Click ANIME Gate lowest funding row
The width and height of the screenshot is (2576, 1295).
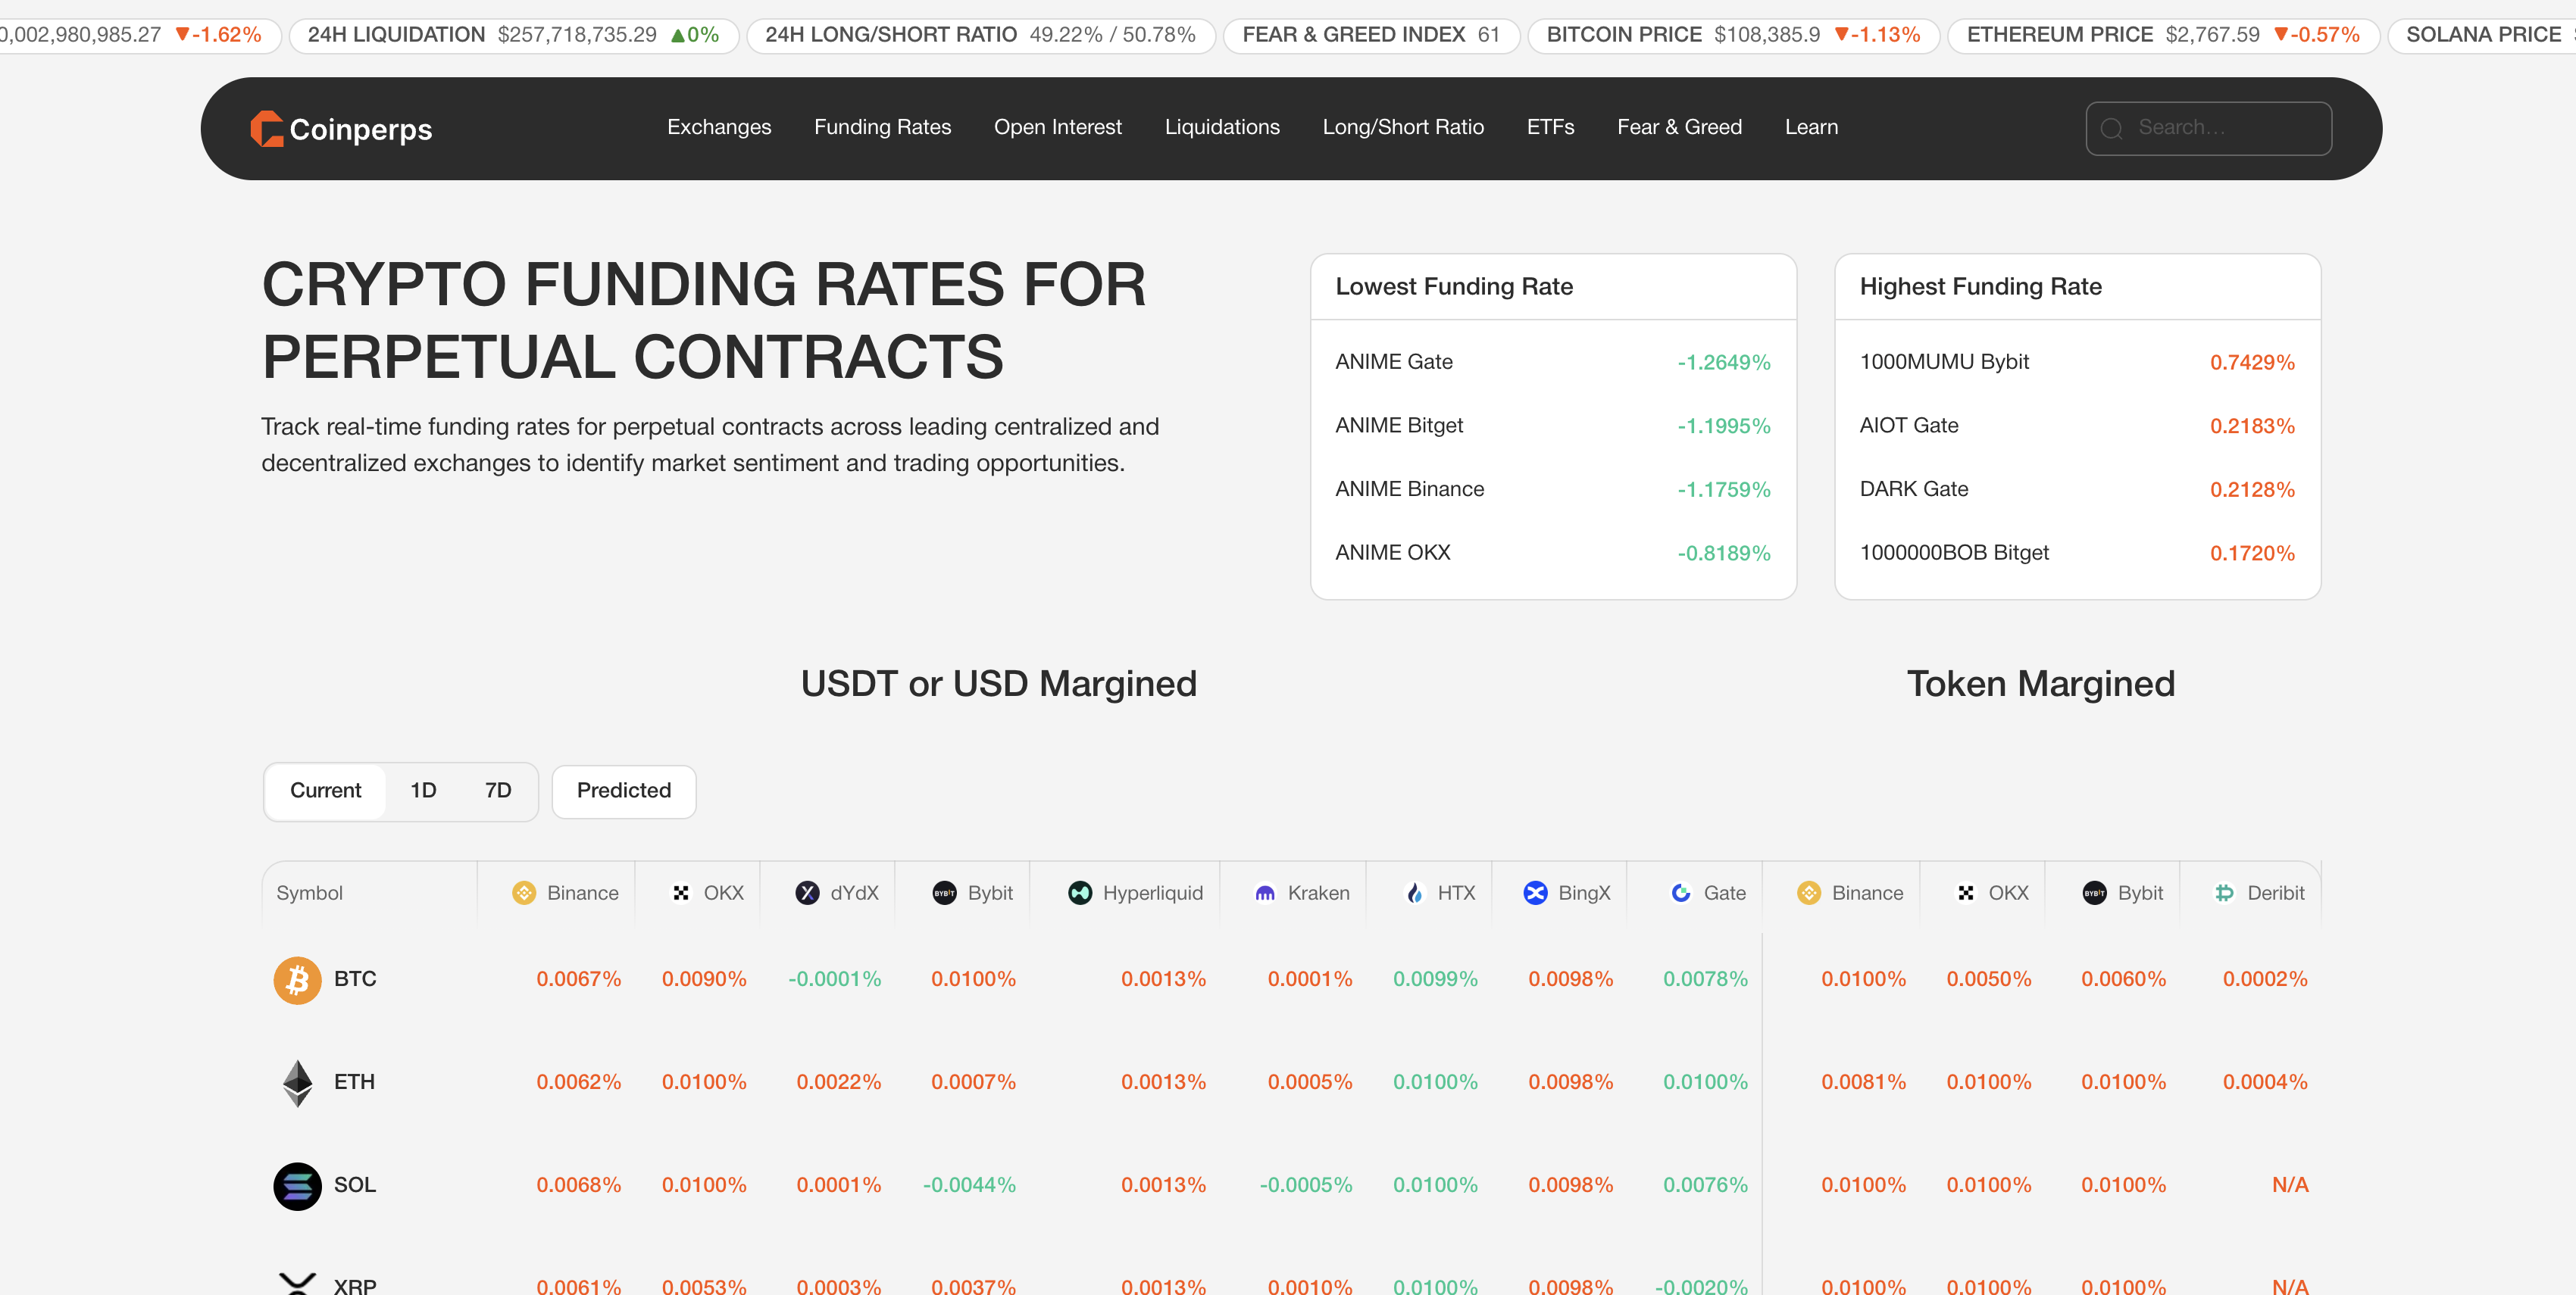point(1552,362)
